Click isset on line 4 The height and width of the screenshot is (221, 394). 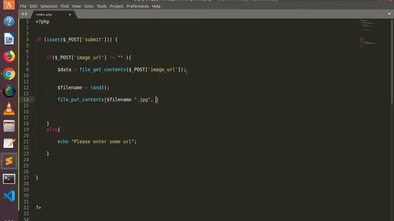pos(54,39)
